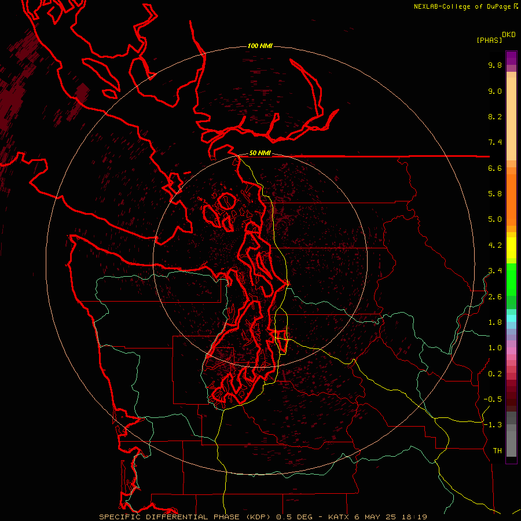Pick the bright yellow segment near 4.2
521x521 pixels.
pyautogui.click(x=511, y=248)
